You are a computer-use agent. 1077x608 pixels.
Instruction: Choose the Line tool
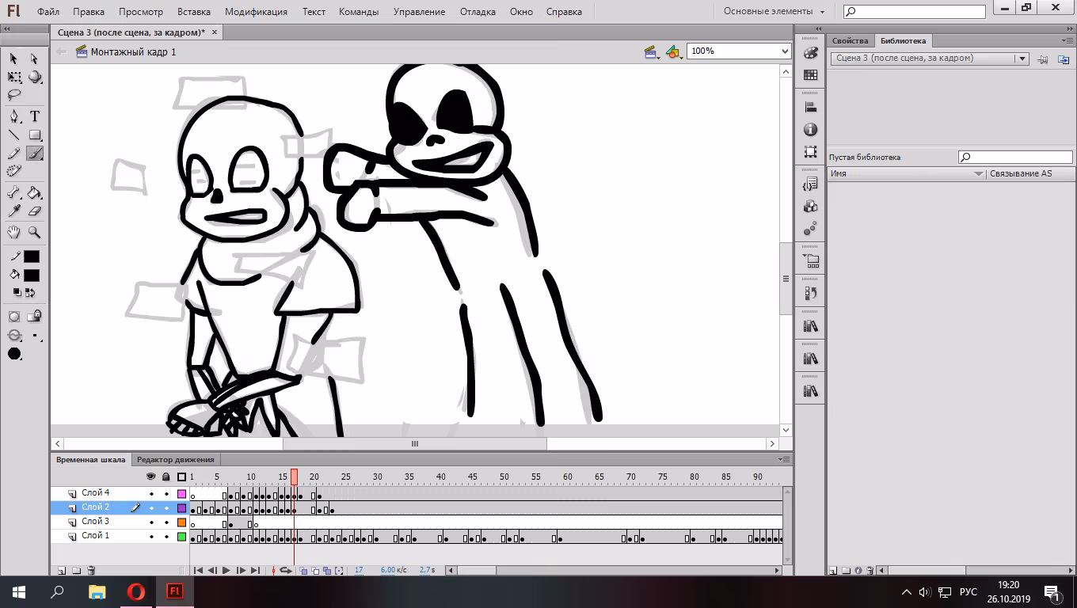click(x=14, y=135)
